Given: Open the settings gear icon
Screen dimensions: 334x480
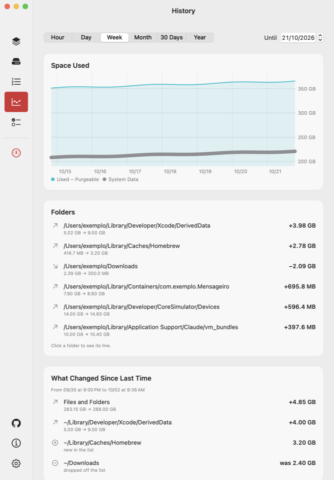Looking at the screenshot, I should click(16, 463).
